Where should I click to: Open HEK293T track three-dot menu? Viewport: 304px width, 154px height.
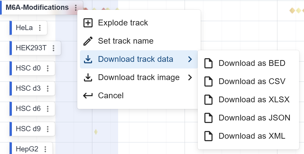coord(54,48)
